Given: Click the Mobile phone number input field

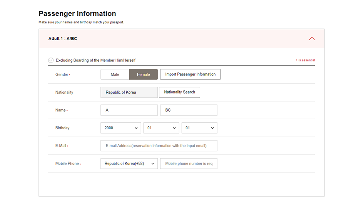Looking at the screenshot, I should pos(189,163).
